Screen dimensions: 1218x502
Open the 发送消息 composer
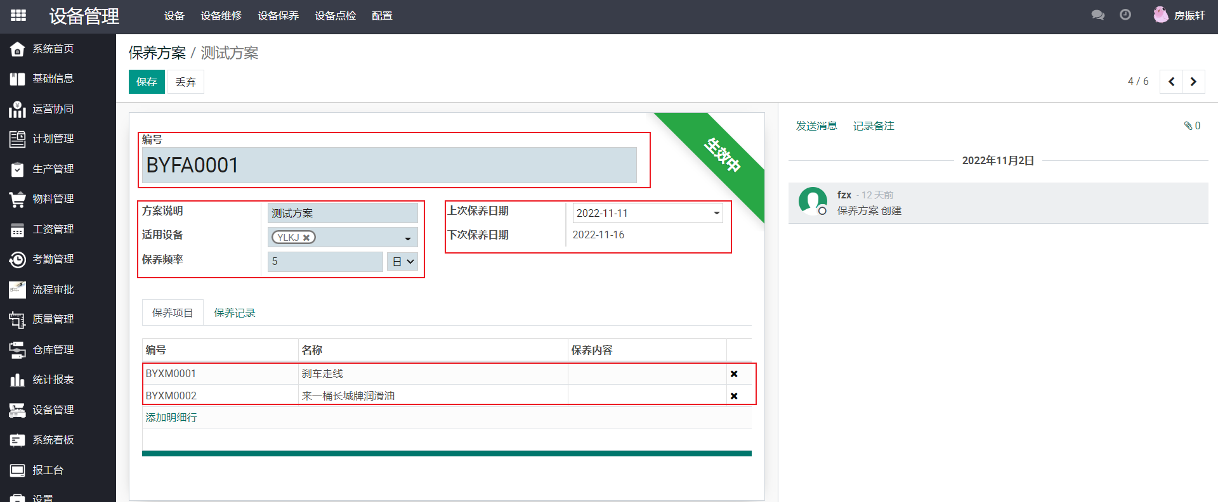(x=816, y=125)
